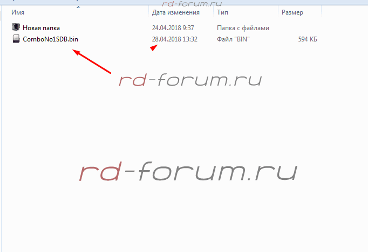This screenshot has height=252, width=368.
Task: Open the Новая папка folder icon
Action: click(x=16, y=27)
